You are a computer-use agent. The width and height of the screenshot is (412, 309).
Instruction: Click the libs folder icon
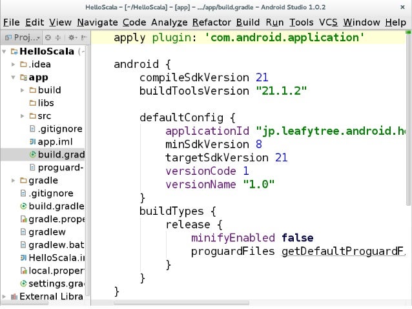click(32, 103)
